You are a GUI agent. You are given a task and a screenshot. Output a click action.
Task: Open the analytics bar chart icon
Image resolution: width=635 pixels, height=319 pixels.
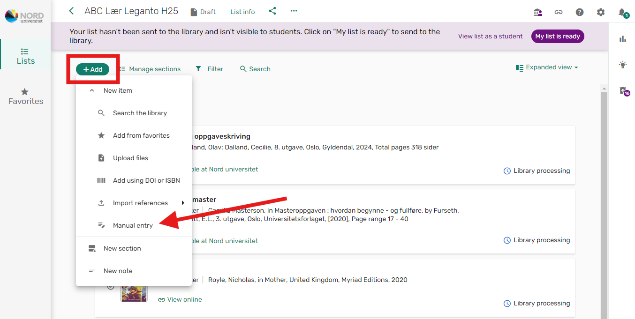pyautogui.click(x=623, y=39)
